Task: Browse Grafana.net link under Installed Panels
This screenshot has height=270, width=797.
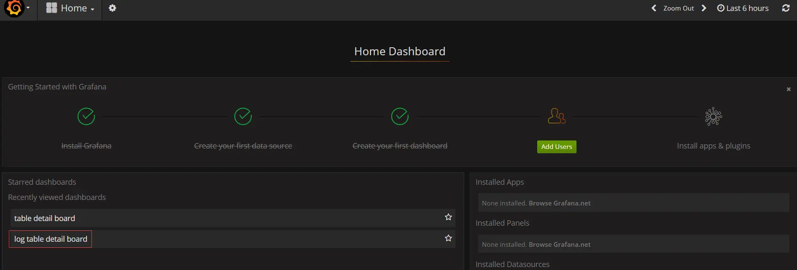Action: click(x=560, y=245)
